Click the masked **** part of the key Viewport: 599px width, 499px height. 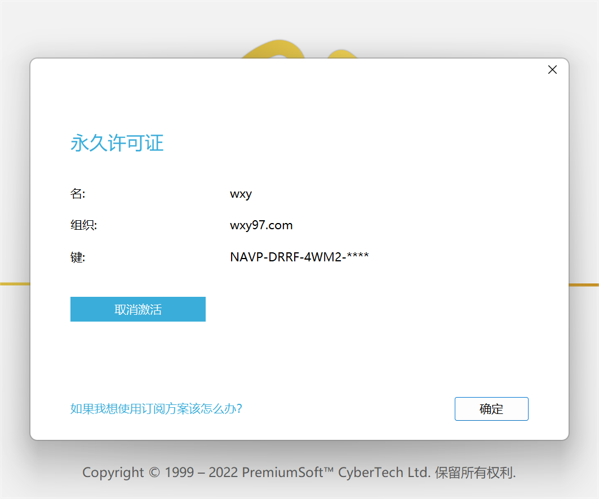(x=358, y=257)
